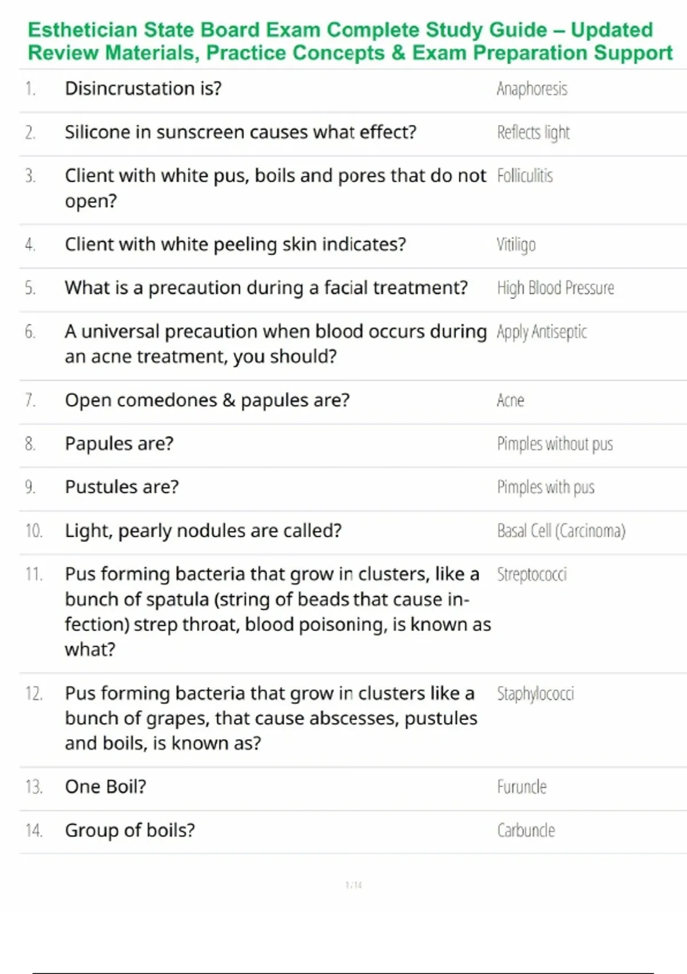The width and height of the screenshot is (687, 974).
Task: Click the question 'Disincrustation is?'
Action: tap(143, 89)
